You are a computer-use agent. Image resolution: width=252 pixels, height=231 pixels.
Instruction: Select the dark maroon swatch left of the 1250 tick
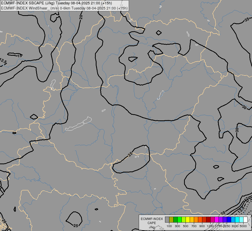pyautogui.click(x=208, y=219)
